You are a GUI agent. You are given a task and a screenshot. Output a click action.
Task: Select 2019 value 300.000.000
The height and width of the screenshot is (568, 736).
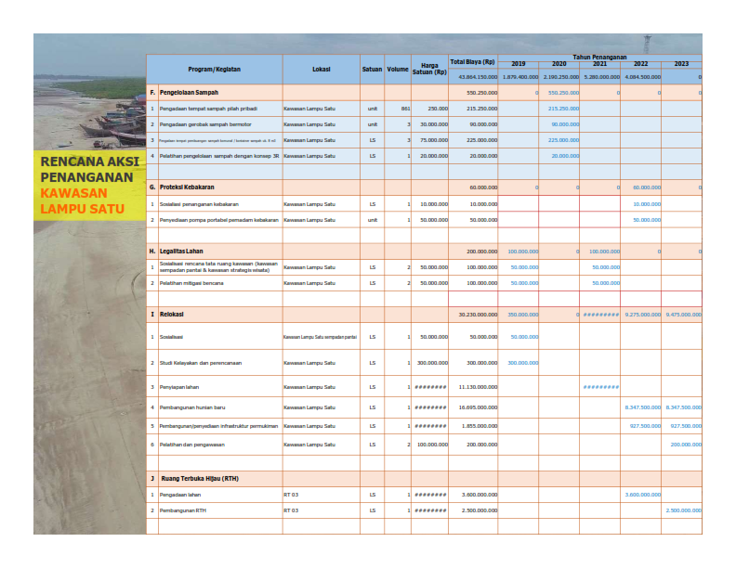coord(523,363)
